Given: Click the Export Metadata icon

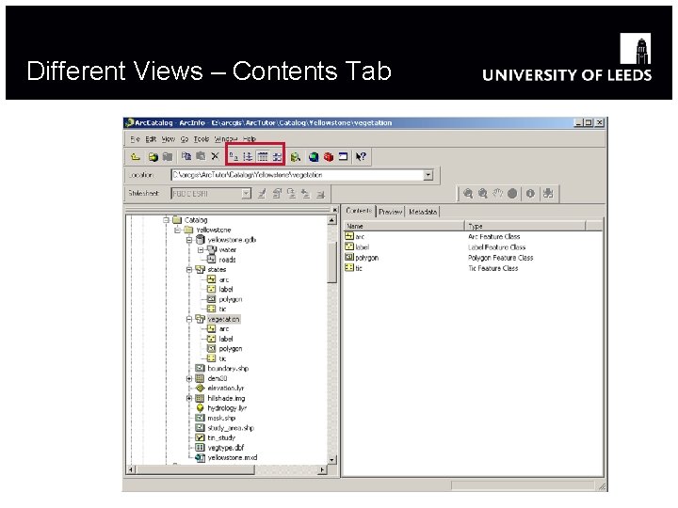Looking at the screenshot, I should click(x=320, y=194).
